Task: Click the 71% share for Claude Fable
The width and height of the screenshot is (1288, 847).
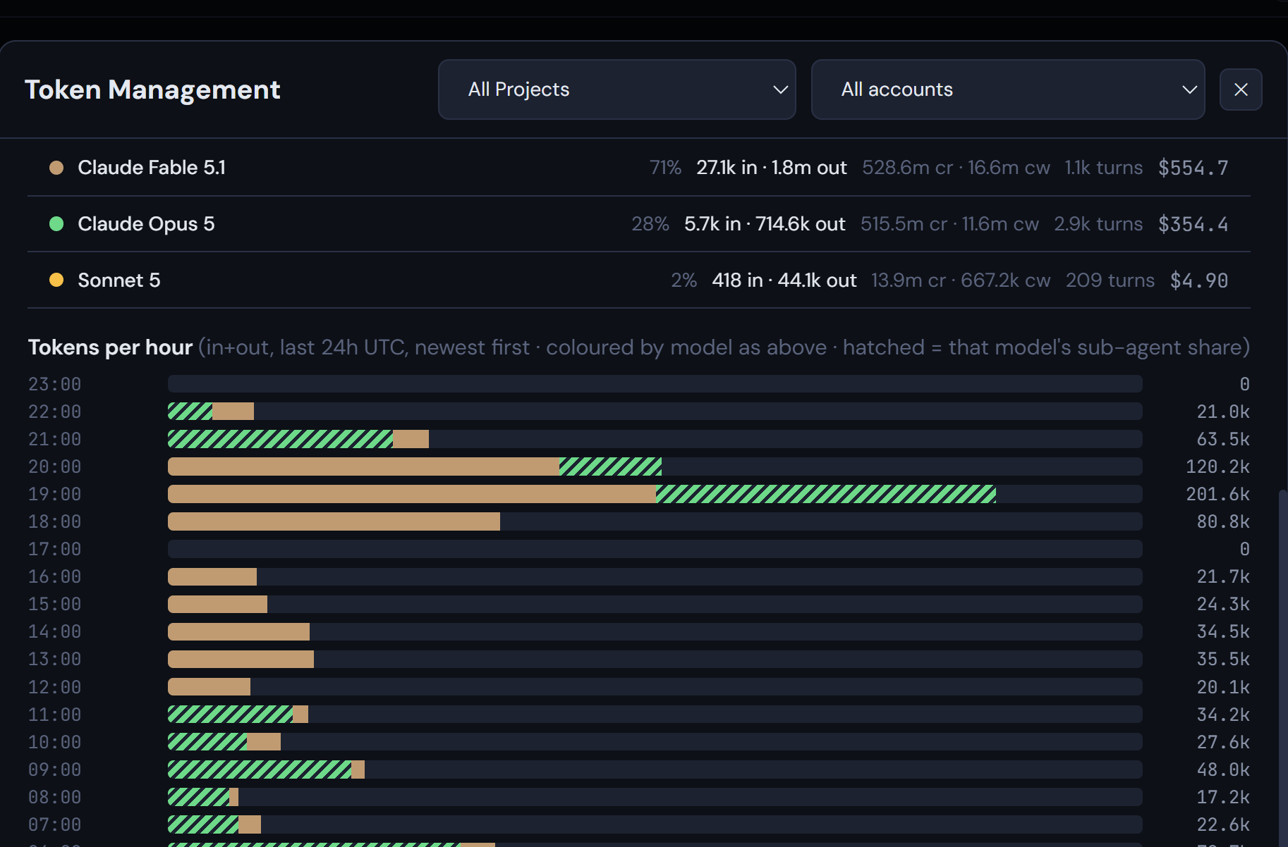Action: click(x=665, y=168)
